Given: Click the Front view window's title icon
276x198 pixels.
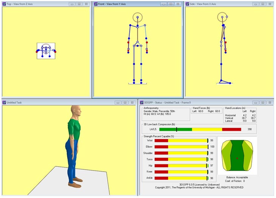Looking at the screenshot, I should (x=96, y=4).
